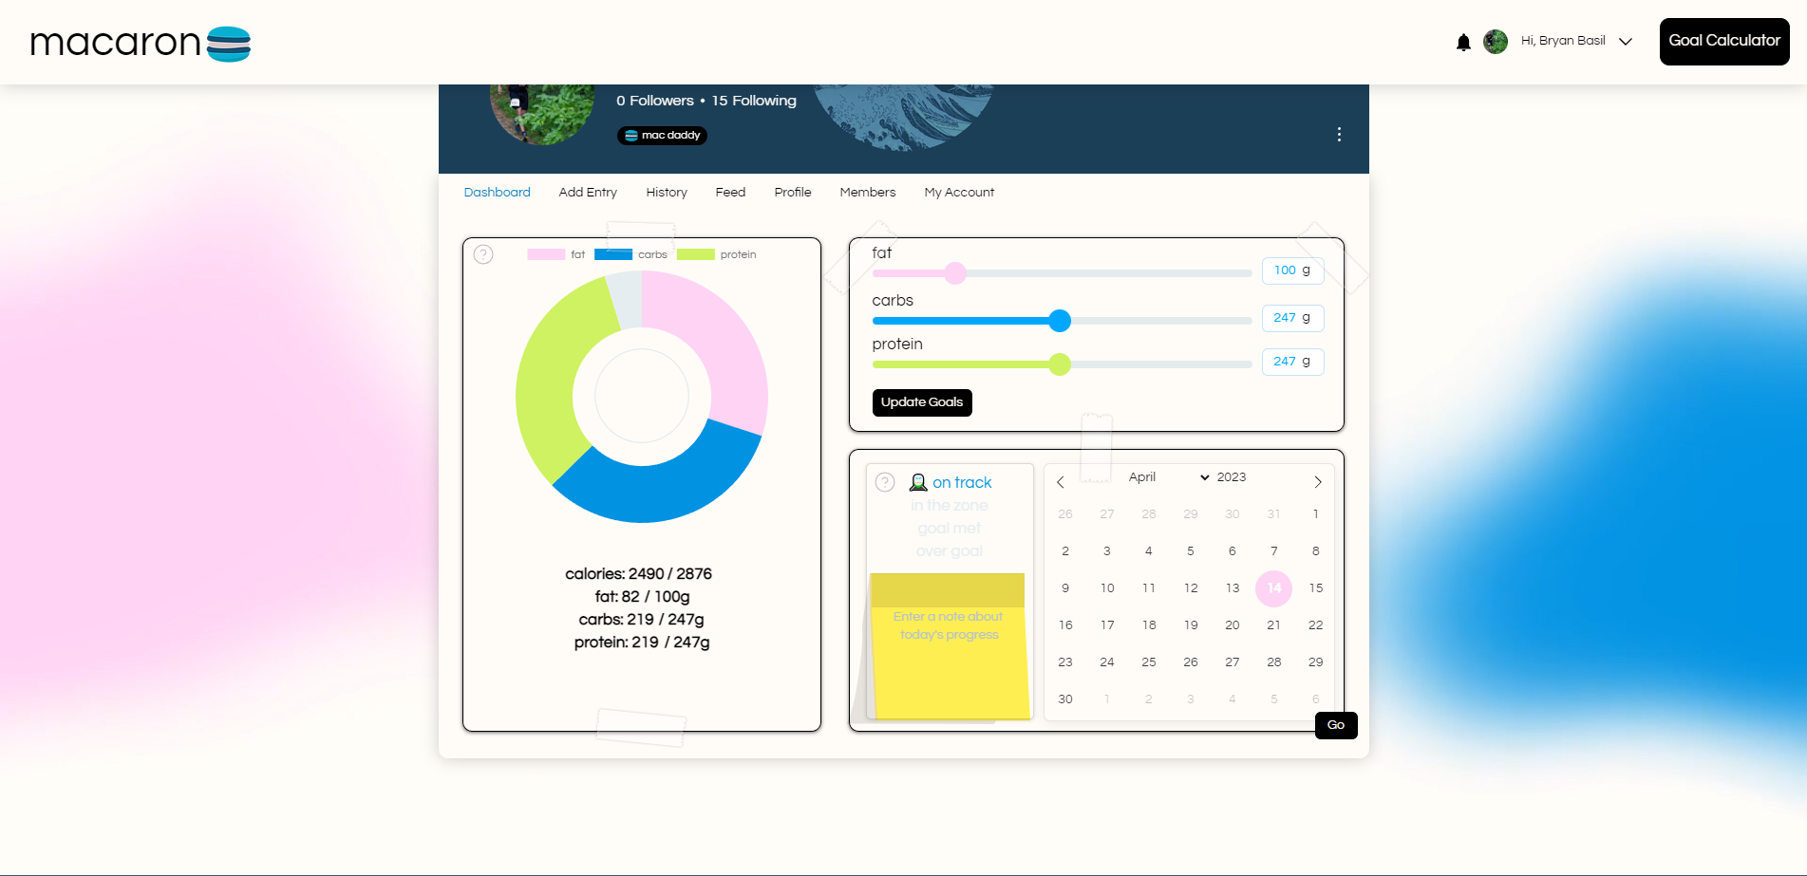Click the mac daddy badge
This screenshot has width=1807, height=876.
(662, 136)
